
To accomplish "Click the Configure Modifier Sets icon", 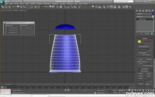I will (x=152, y=34).
